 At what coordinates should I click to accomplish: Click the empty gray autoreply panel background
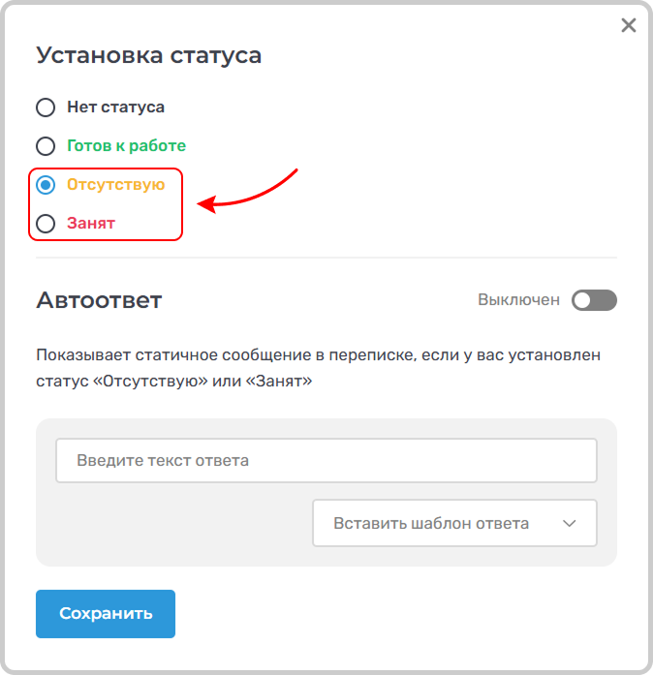point(174,528)
